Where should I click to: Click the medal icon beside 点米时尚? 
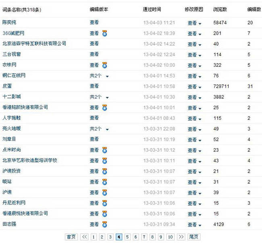[104, 150]
